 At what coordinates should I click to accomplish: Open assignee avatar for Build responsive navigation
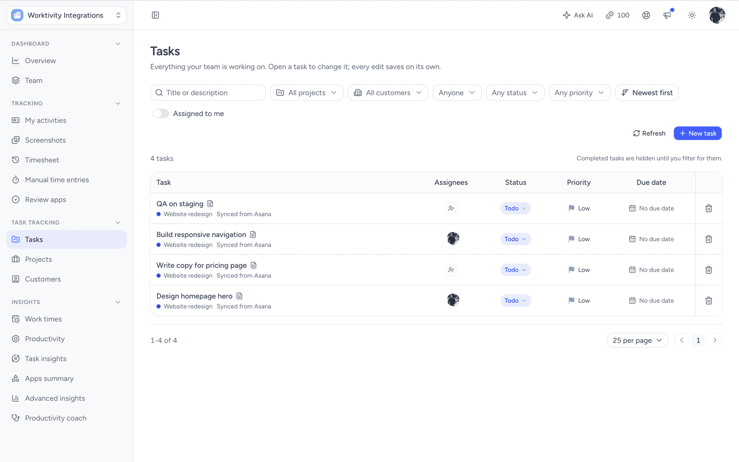tap(453, 238)
